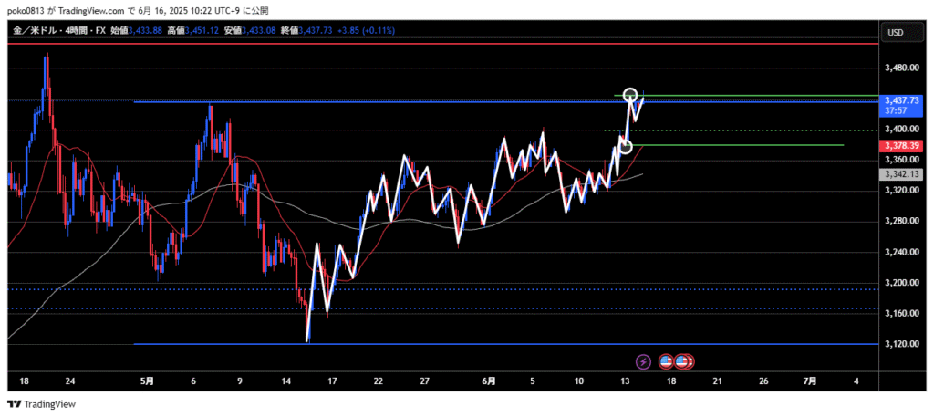The image size is (934, 417).
Task: Open the USD currency dropdown
Action: pos(895,33)
